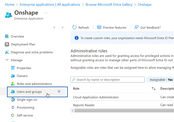This screenshot has height=122, width=174.
Task: Open Self-service menu item
Action: 25,116
